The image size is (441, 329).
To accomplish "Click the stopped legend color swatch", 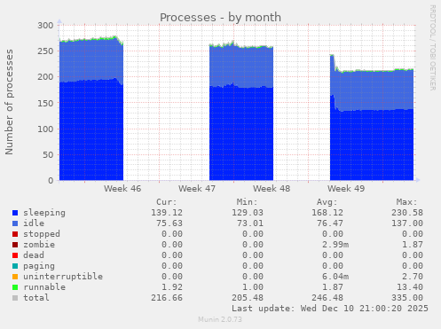I will point(15,234).
